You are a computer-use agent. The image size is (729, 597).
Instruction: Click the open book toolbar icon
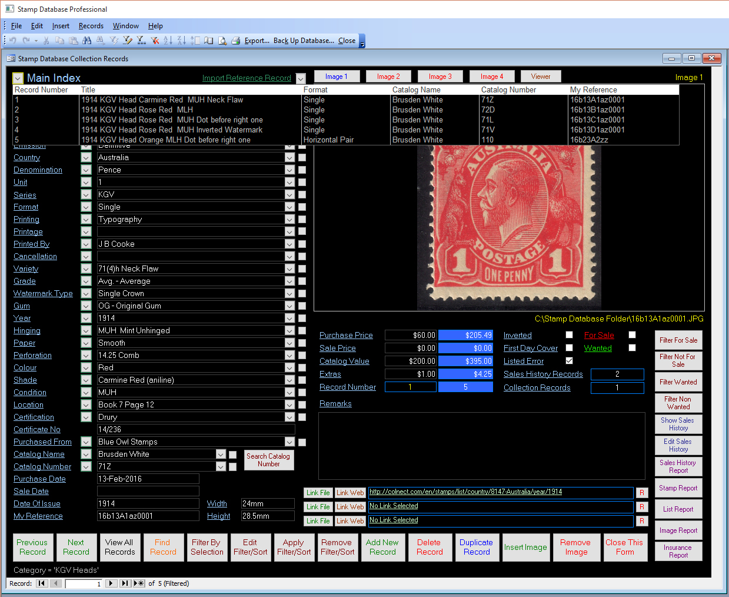208,41
